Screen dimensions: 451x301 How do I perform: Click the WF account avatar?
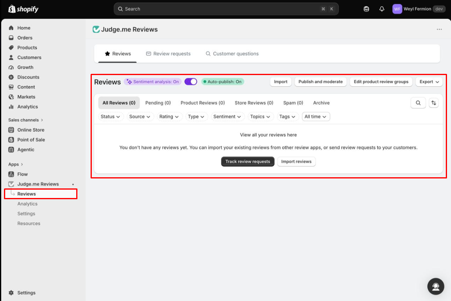397,9
